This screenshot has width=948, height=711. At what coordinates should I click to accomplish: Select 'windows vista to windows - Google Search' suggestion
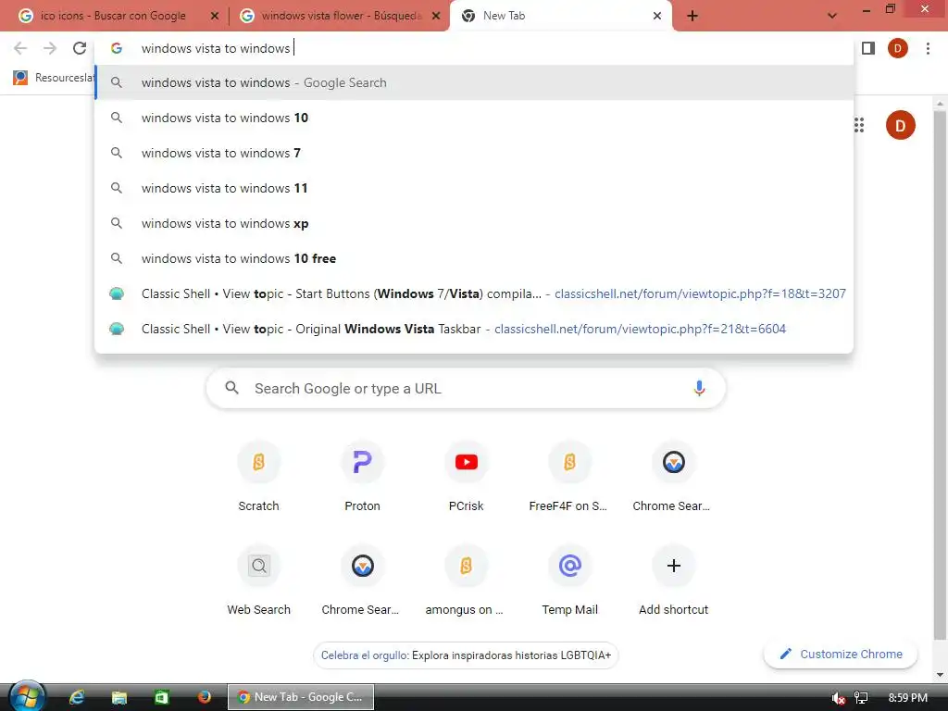coord(475,82)
